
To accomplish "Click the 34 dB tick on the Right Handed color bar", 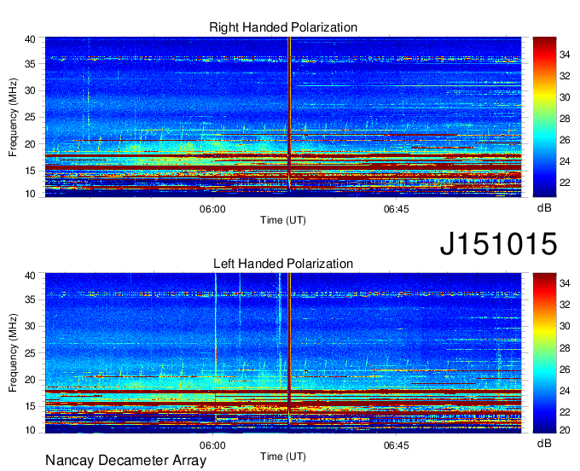I will click(x=565, y=55).
